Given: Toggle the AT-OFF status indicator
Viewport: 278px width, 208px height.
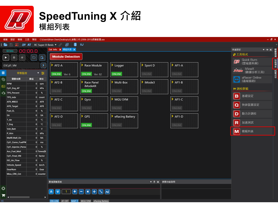Looking at the screenshot, I should [x=65, y=201].
